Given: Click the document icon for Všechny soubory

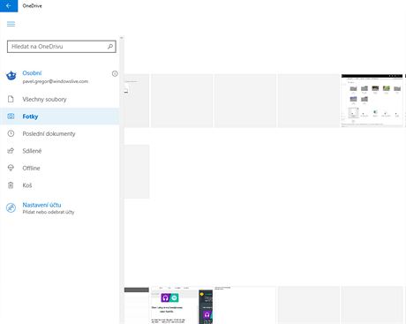Looking at the screenshot, I should tap(11, 99).
